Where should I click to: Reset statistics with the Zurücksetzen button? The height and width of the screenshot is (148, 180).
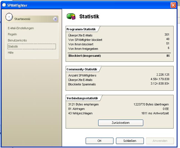121,123
